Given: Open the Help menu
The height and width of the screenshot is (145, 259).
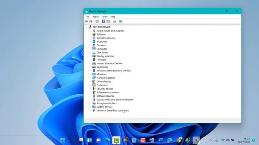Looking at the screenshot, I should tap(113, 17).
